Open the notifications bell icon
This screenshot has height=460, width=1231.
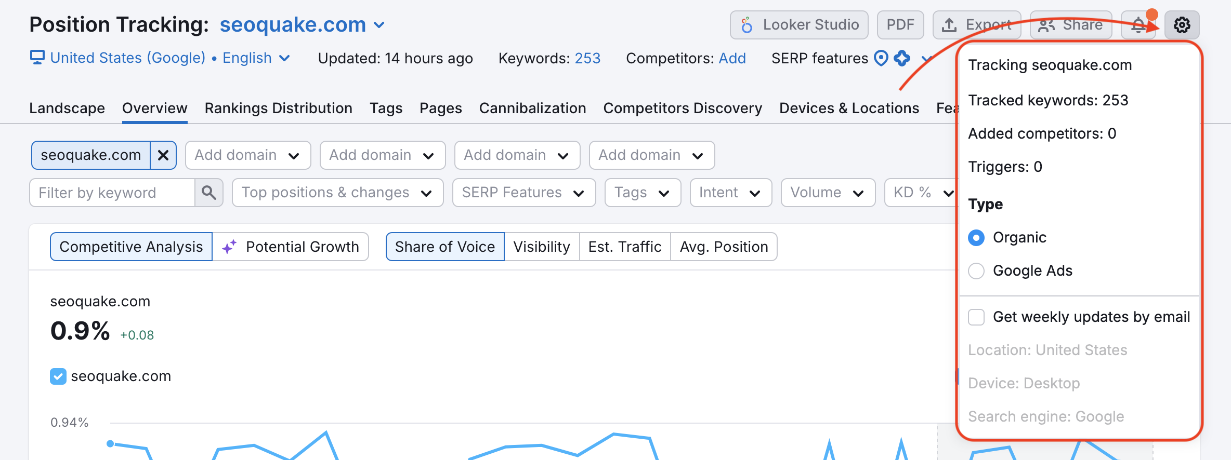[1138, 25]
